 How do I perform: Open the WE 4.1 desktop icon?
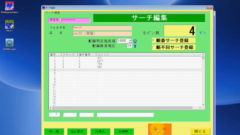9,26
